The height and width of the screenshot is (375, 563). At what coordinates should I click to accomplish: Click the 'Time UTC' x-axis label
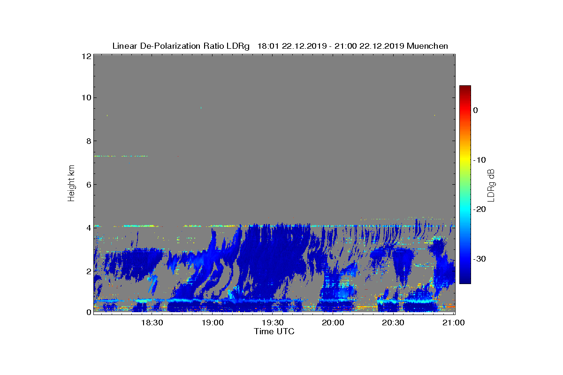274,331
